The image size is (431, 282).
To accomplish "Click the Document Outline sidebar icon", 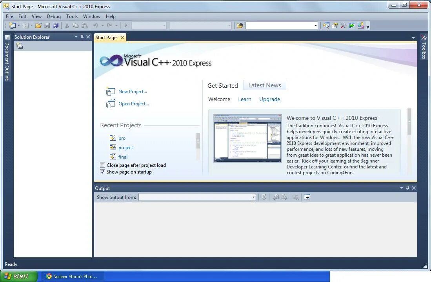I will (7, 37).
